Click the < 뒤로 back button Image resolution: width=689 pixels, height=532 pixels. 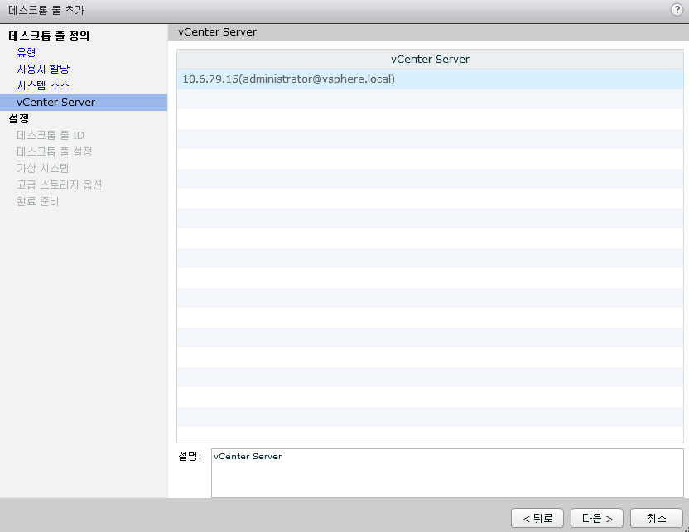(x=537, y=519)
